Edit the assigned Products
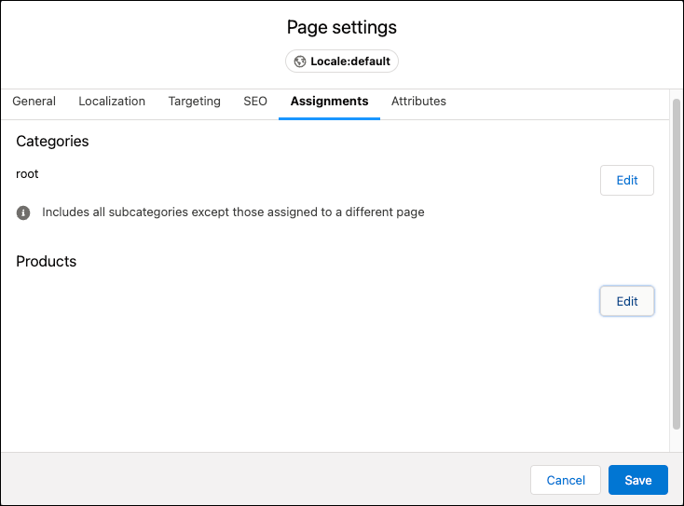The height and width of the screenshot is (506, 684). (x=626, y=301)
